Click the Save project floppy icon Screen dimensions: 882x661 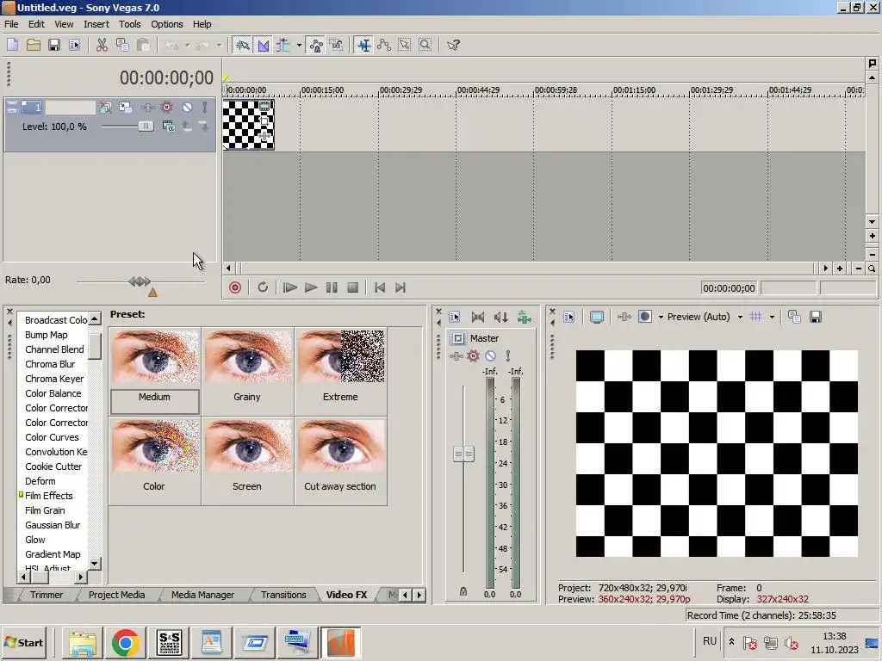[x=53, y=45]
